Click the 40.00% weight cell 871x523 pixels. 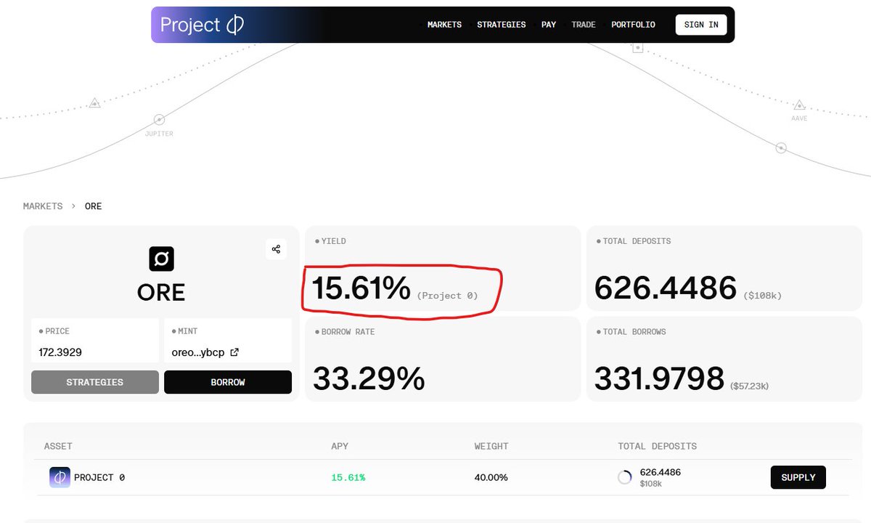point(491,477)
